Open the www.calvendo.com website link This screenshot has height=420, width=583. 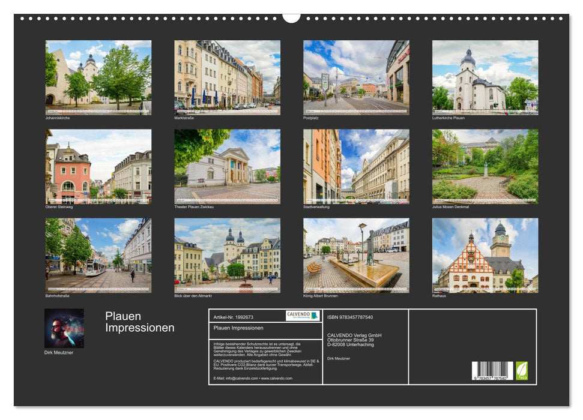pos(277,380)
